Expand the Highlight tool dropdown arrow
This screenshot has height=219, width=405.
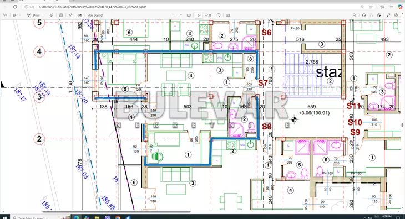pos(20,15)
